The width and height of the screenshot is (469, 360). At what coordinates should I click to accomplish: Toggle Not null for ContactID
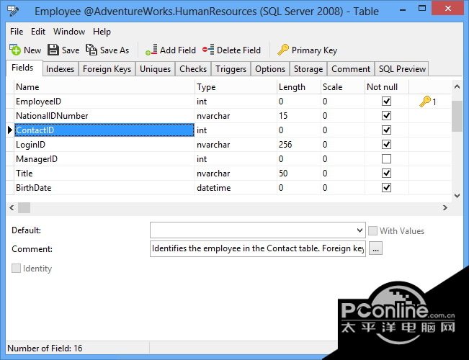[386, 130]
